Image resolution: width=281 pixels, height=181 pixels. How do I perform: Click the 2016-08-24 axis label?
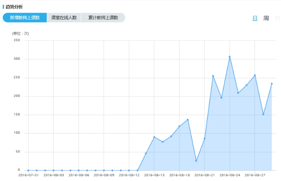pyautogui.click(x=230, y=175)
